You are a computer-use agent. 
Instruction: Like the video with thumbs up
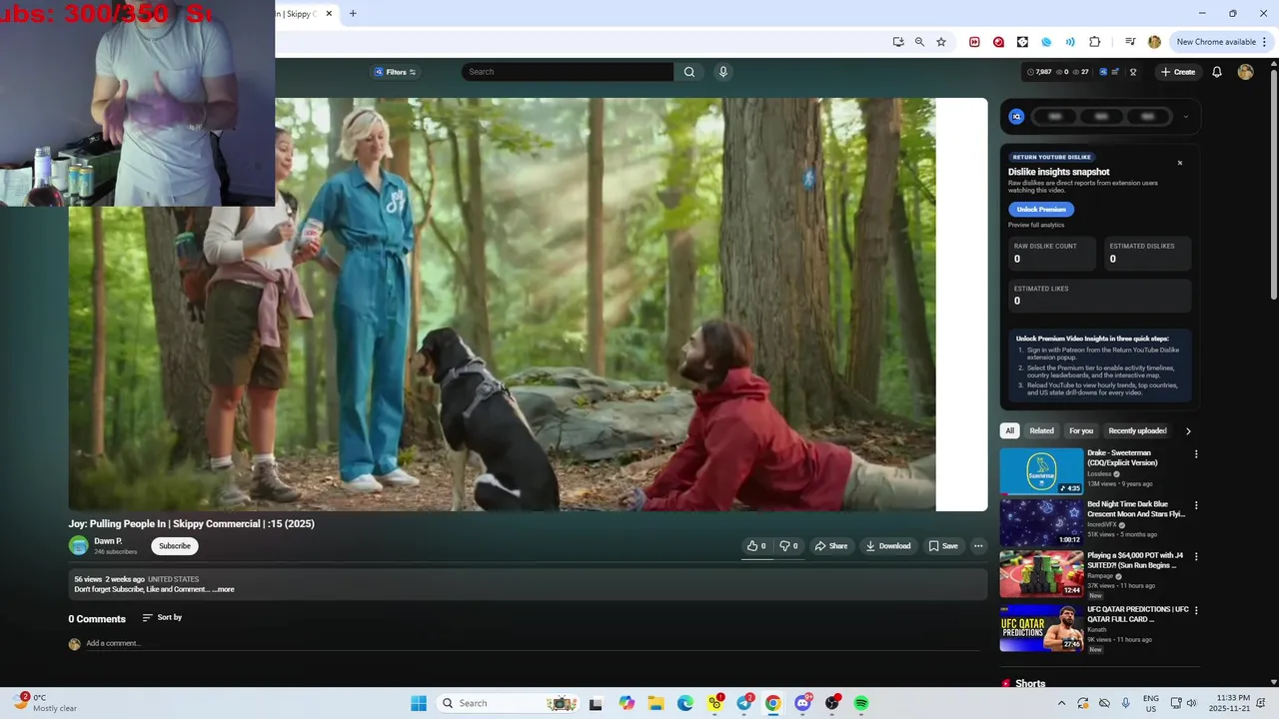(x=756, y=546)
